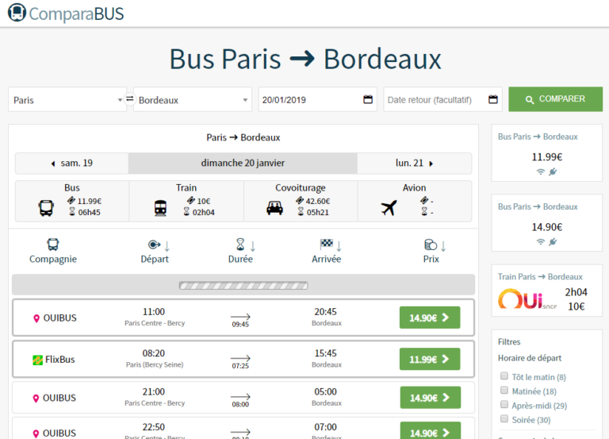Open the Paris origin dropdown

pos(67,100)
